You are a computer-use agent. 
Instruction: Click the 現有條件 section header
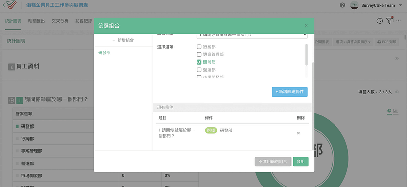(232, 107)
